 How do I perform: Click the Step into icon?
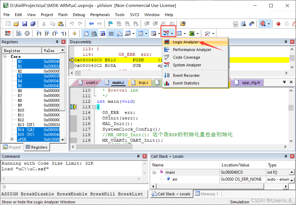[x=39, y=33]
